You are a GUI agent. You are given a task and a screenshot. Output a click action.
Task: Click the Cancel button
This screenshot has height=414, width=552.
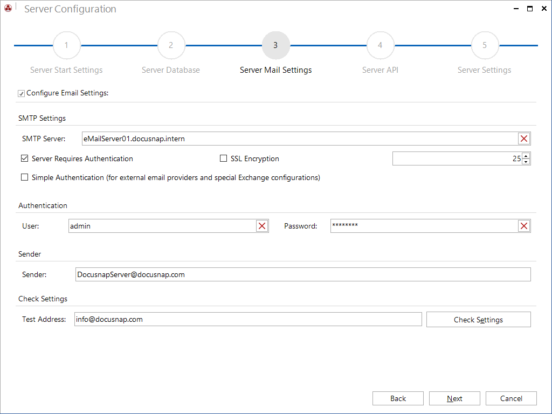[x=511, y=398]
